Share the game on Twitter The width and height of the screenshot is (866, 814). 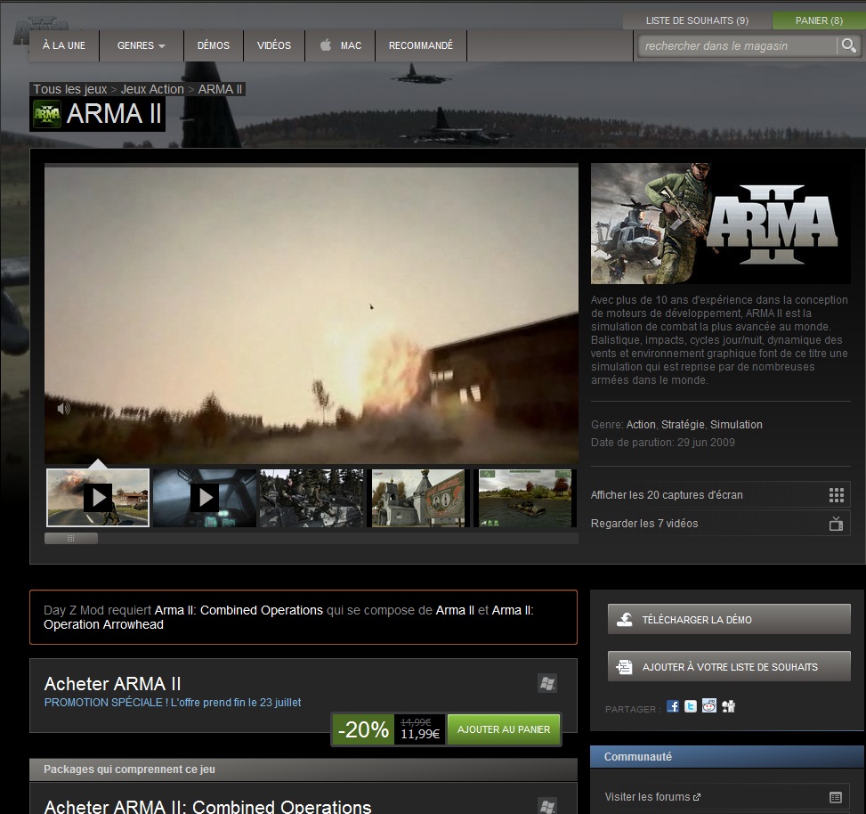point(691,706)
